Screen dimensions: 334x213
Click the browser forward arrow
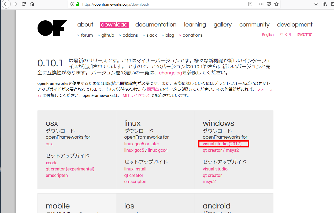click(x=15, y=4)
